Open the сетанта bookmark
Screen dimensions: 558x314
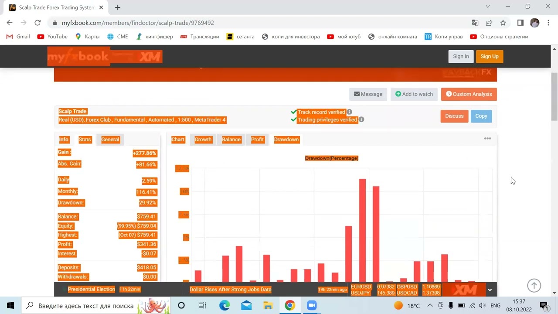tap(240, 37)
